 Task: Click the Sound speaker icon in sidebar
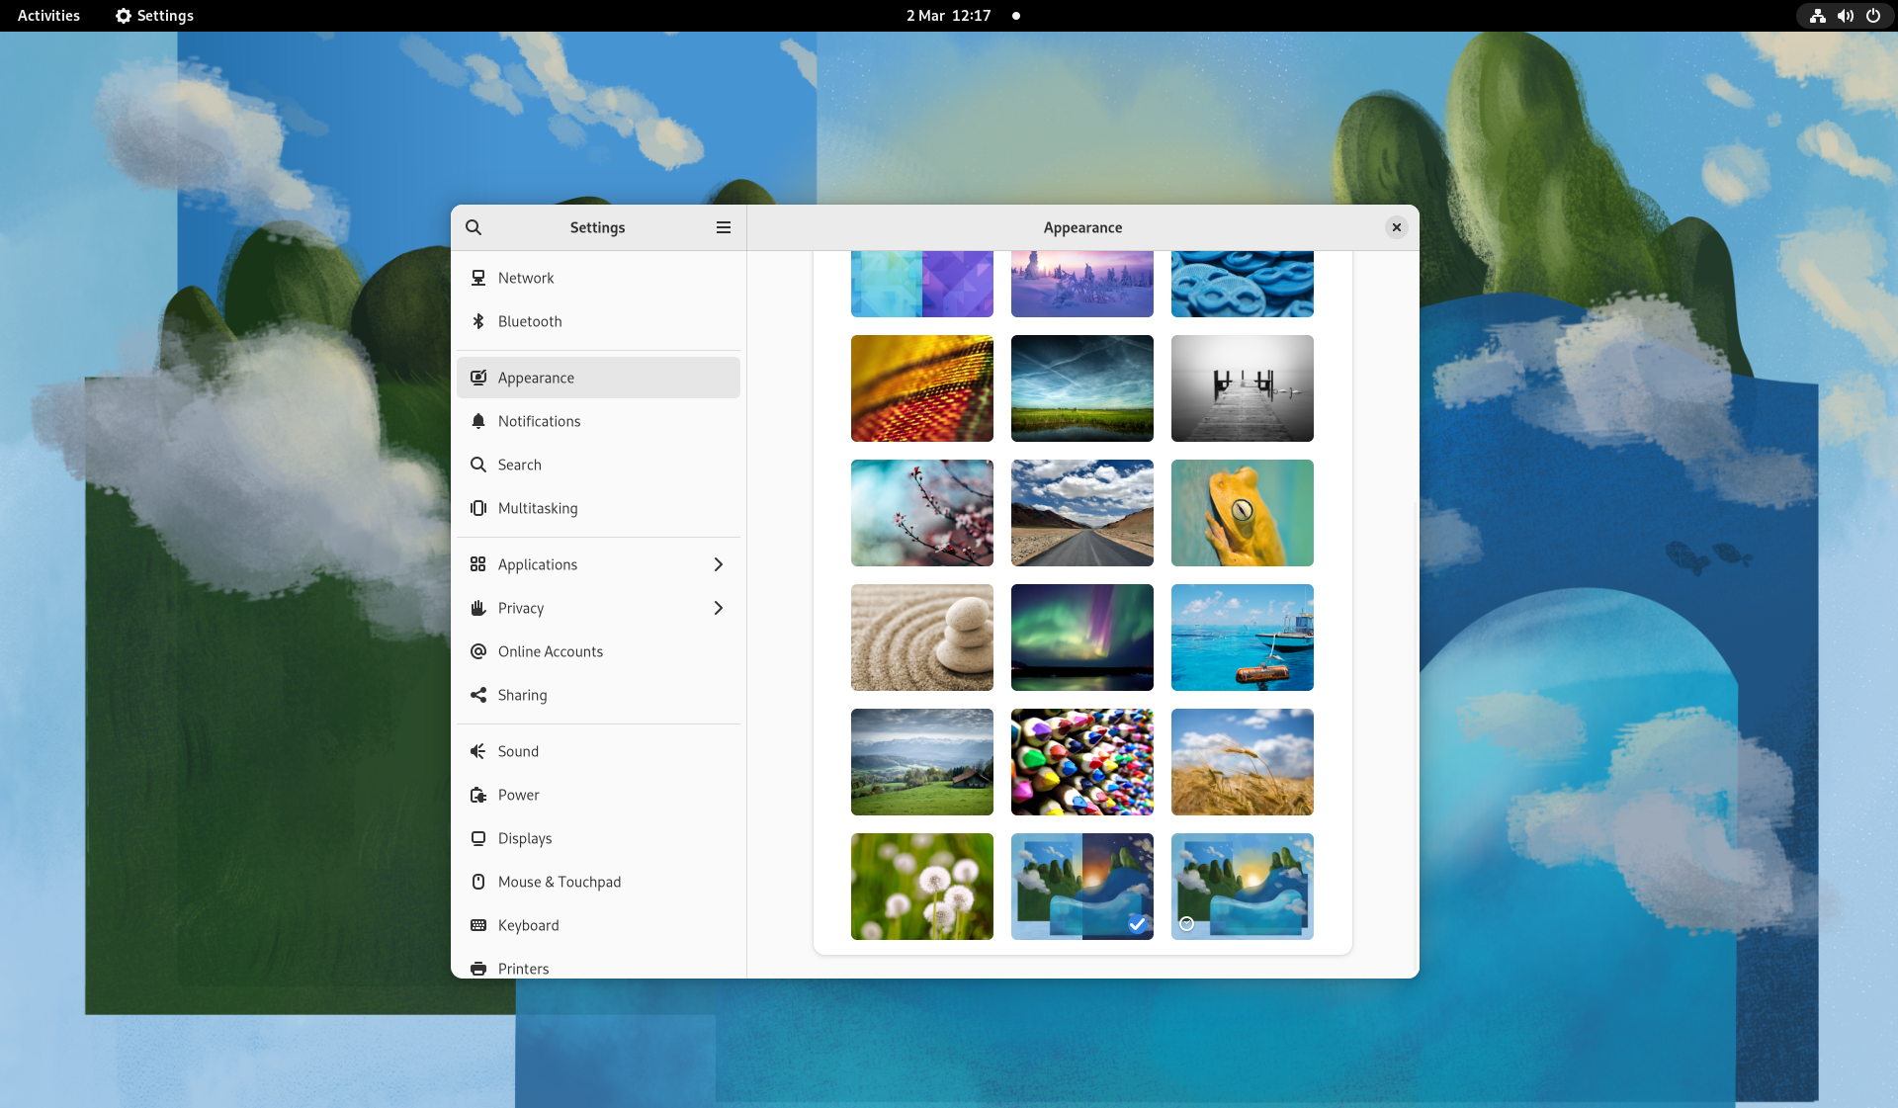click(478, 751)
